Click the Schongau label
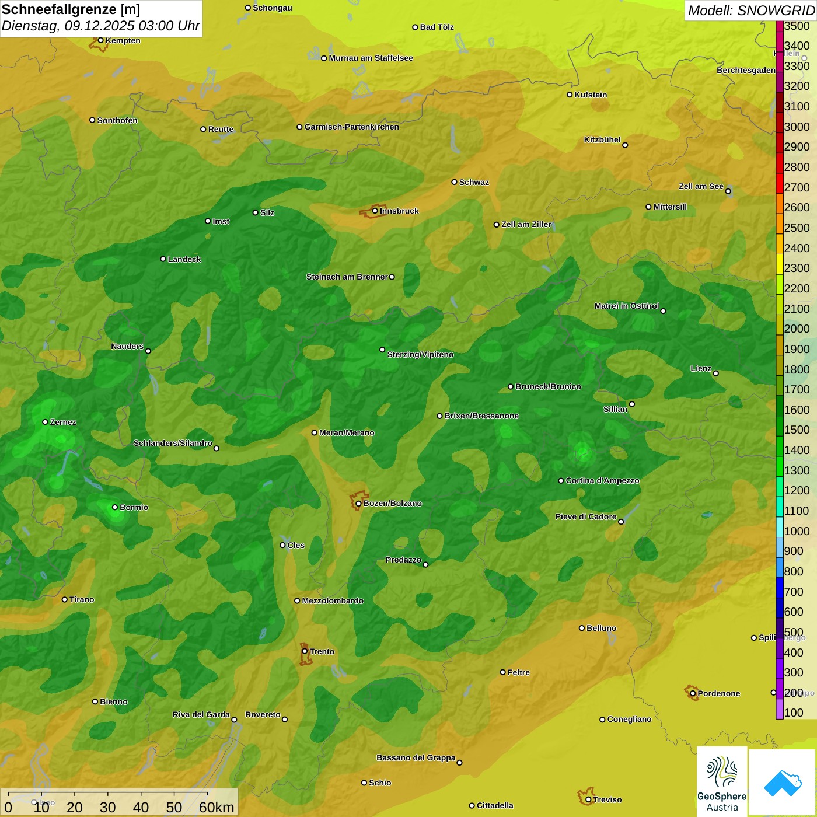This screenshot has width=817, height=817. (272, 8)
